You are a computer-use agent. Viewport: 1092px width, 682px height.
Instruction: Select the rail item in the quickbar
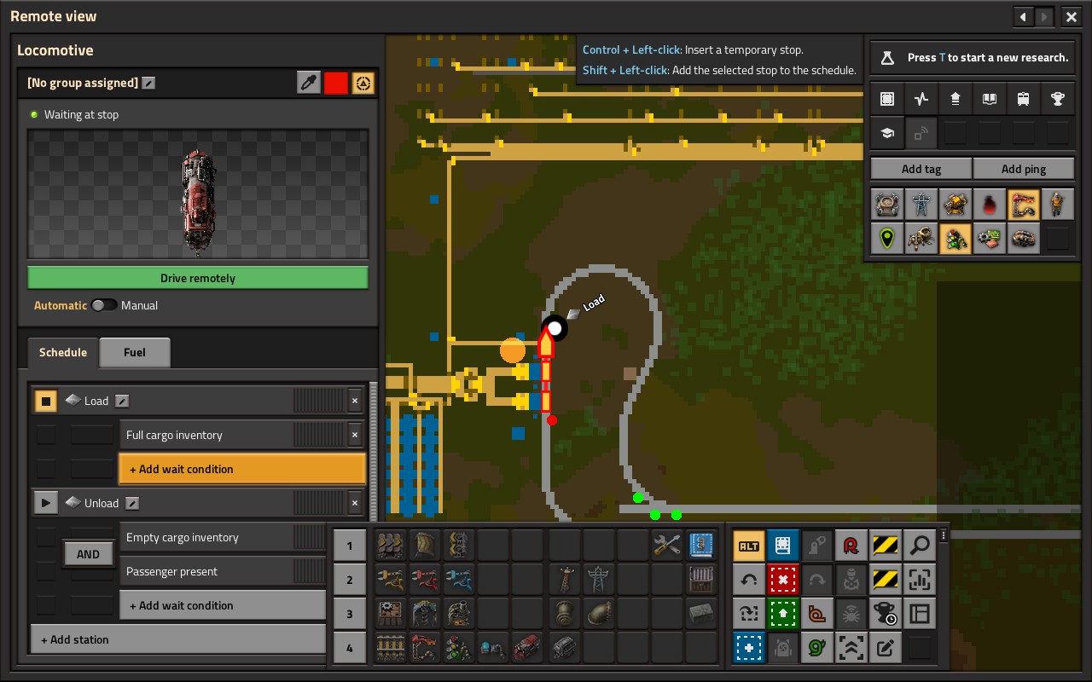(x=391, y=648)
